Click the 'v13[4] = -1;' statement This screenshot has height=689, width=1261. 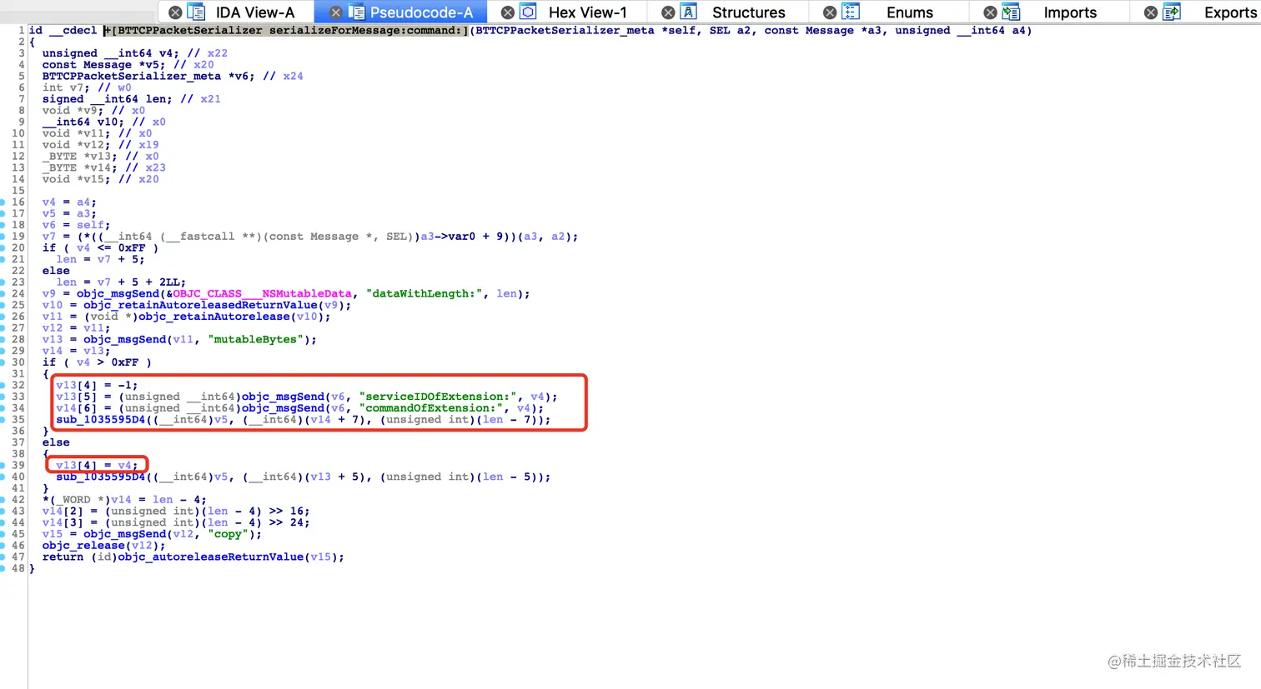pos(98,386)
